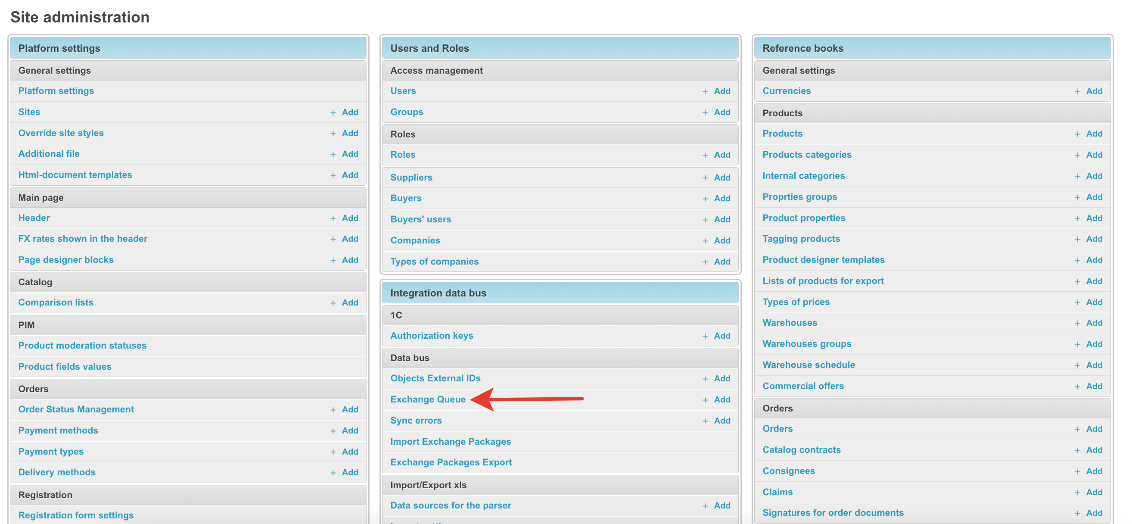Click the plus icon for Claims
Screen dimensions: 1132x524
point(1077,493)
